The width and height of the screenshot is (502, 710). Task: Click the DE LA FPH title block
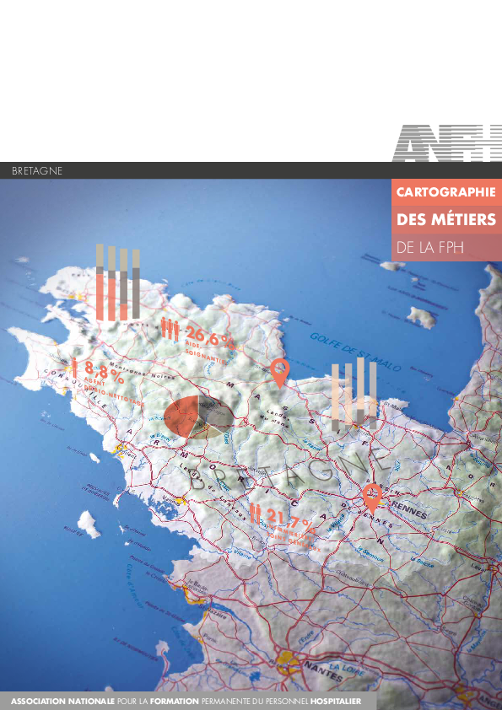[x=446, y=248]
